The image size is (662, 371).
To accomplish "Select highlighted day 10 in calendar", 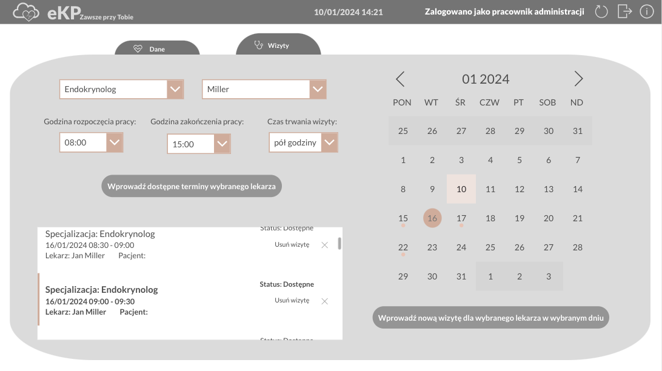I will 461,189.
